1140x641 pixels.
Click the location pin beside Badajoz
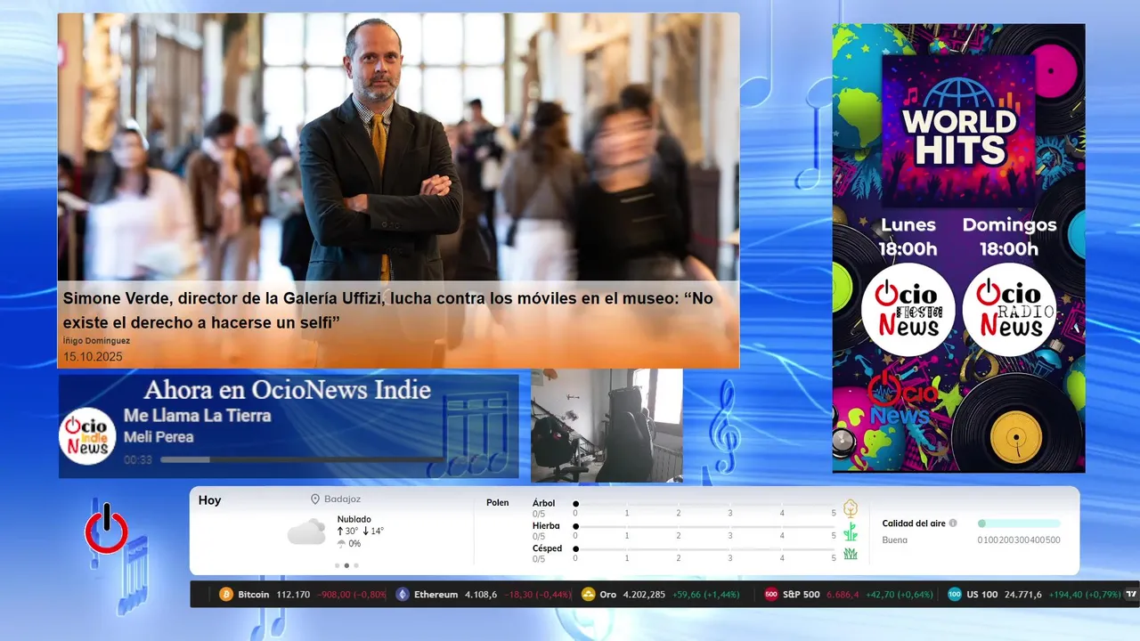[314, 499]
